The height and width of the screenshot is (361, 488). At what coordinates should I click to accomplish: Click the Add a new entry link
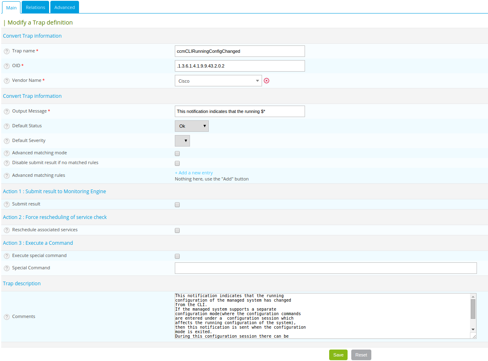(x=194, y=173)
